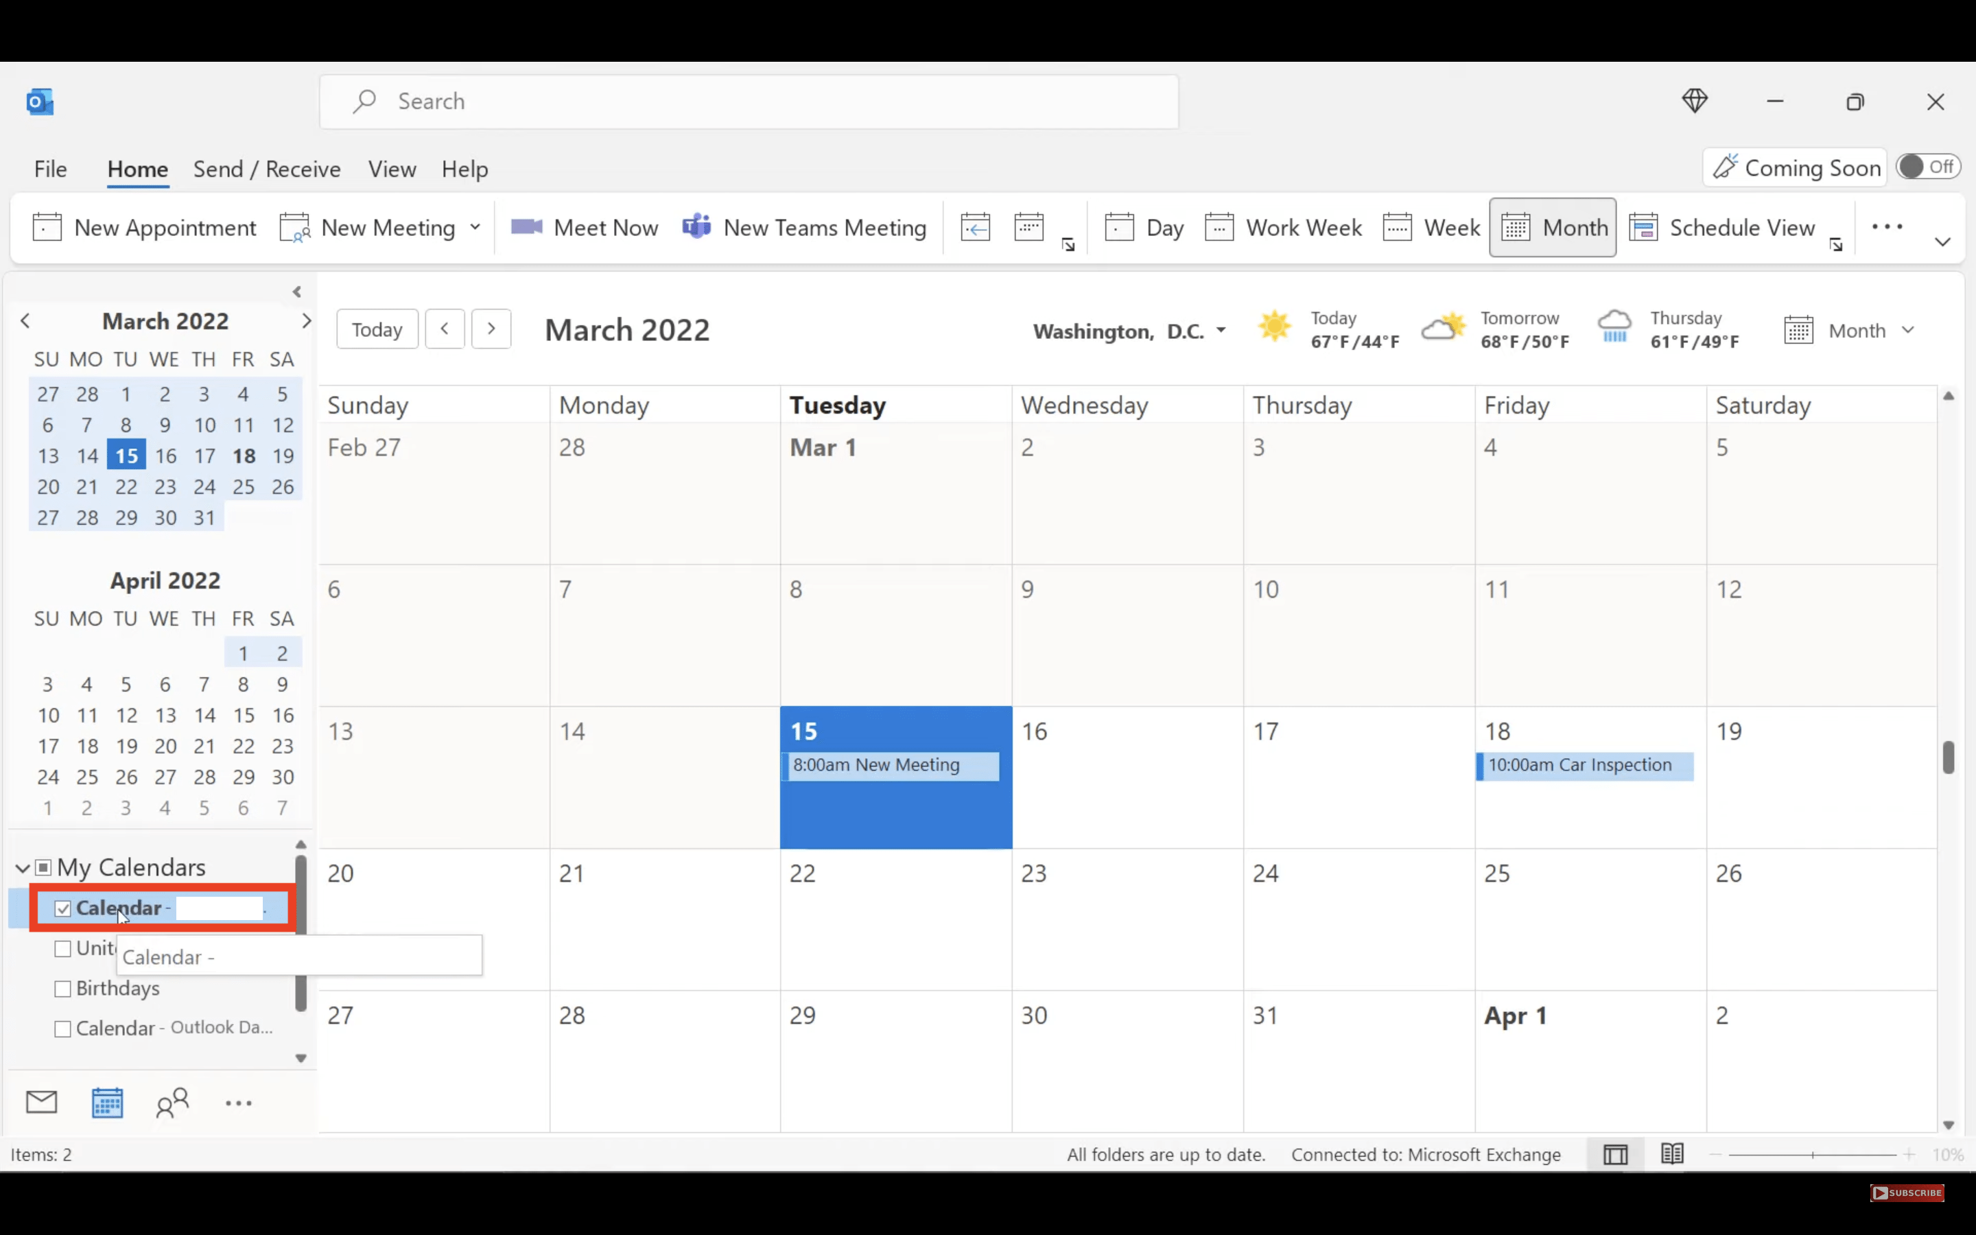Click Thursday's rain weather icon
1976x1235 pixels.
1614,326
